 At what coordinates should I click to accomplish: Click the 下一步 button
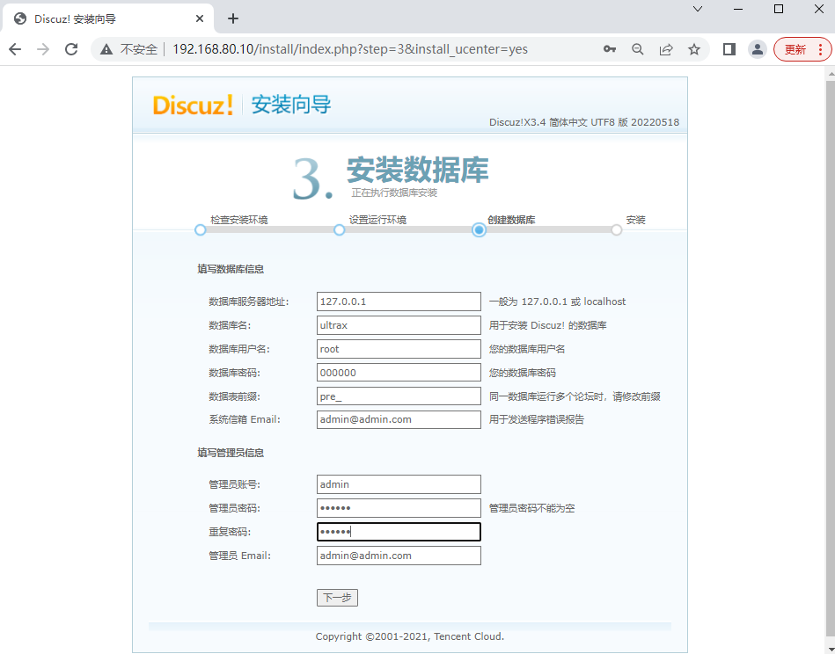(x=337, y=598)
